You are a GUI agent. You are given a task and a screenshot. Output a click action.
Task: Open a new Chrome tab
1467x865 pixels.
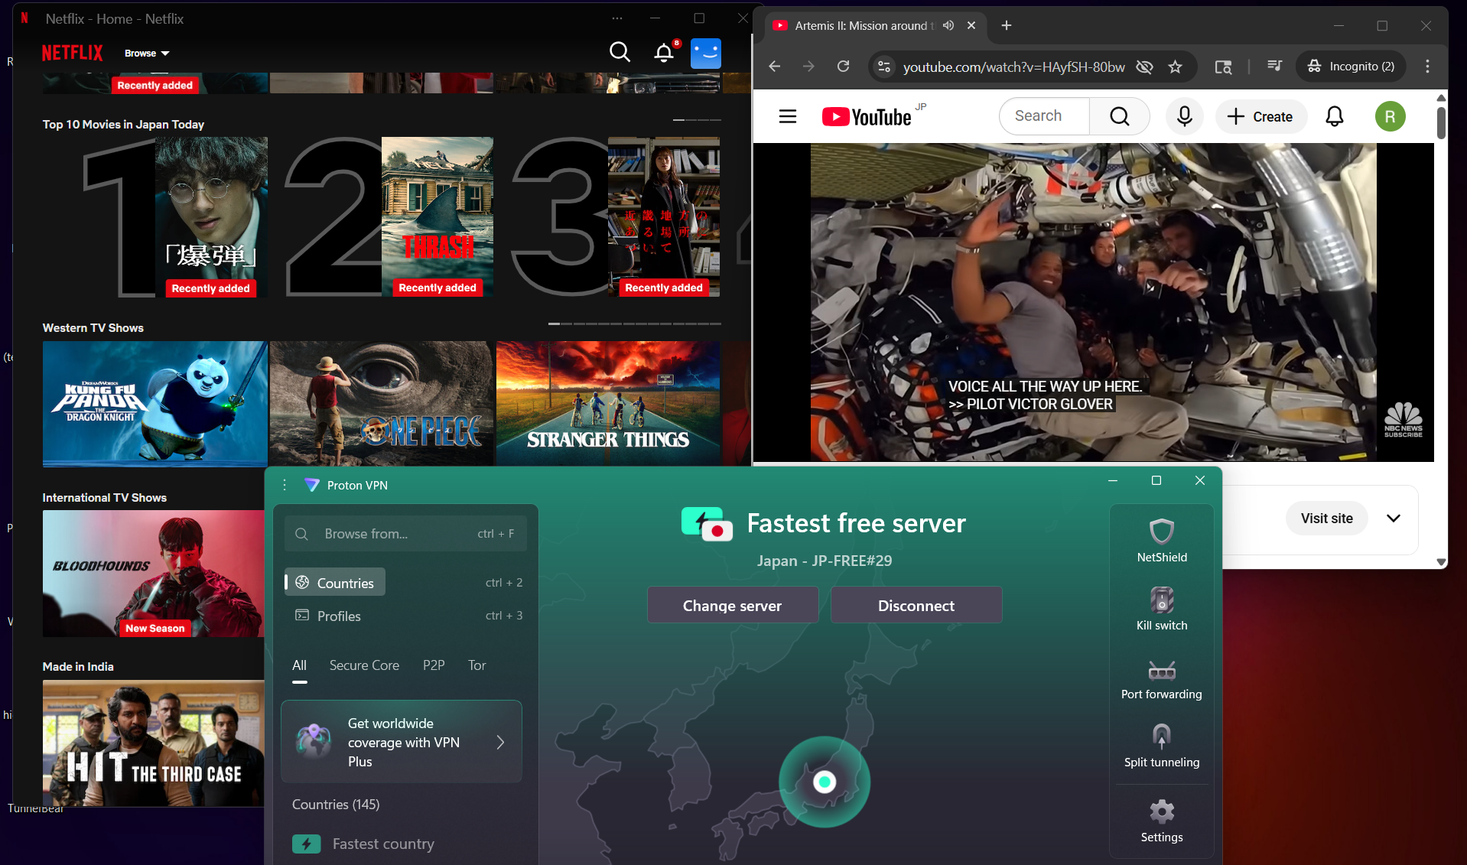tap(1007, 25)
